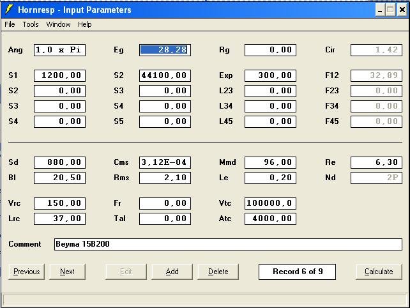Click the L34 input field
410x308 pixels.
tap(270, 106)
